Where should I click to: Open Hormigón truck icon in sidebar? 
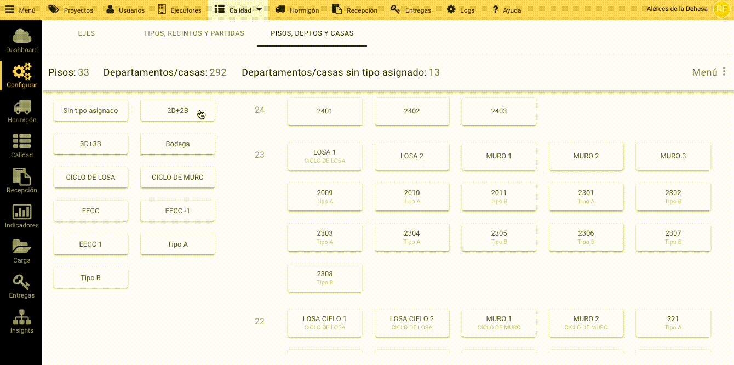click(x=21, y=107)
